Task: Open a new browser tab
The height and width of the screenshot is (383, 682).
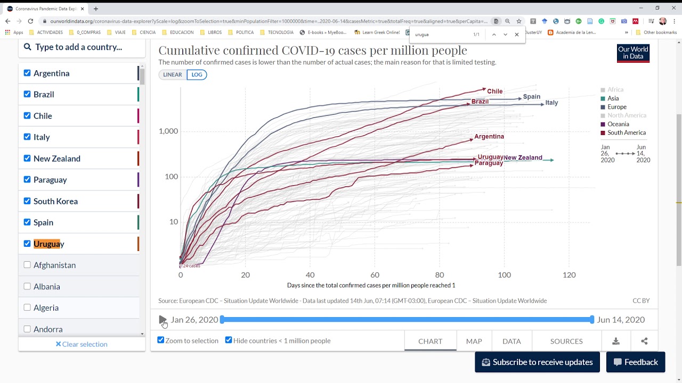Action: point(96,9)
